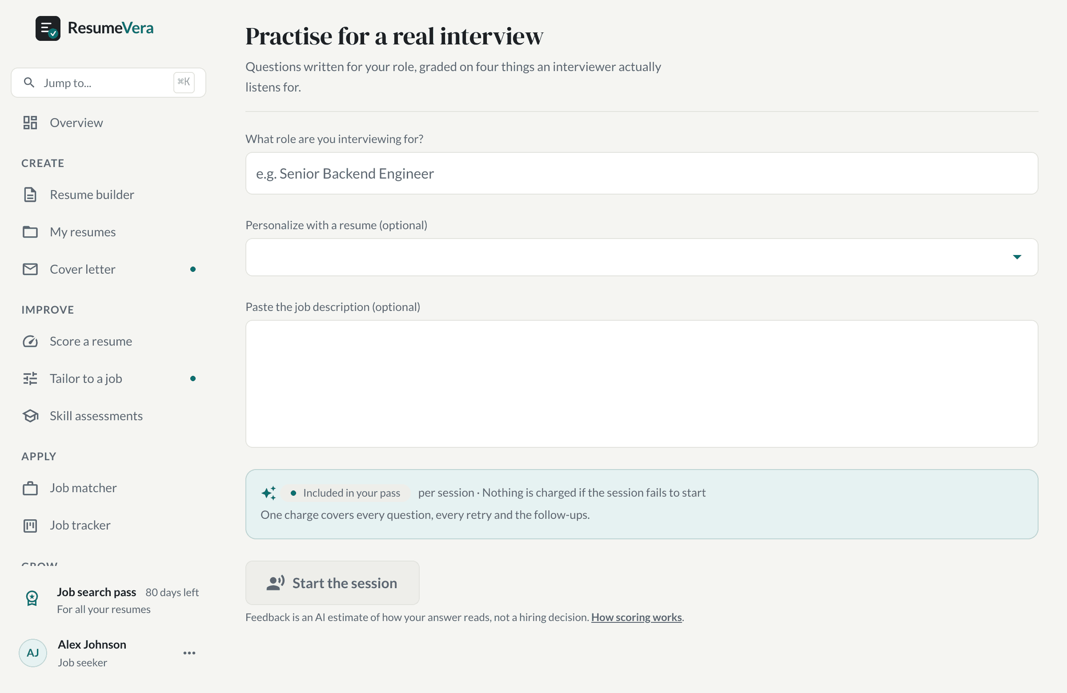Click the Job matcher briefcase icon
This screenshot has height=693, width=1067.
tap(30, 488)
